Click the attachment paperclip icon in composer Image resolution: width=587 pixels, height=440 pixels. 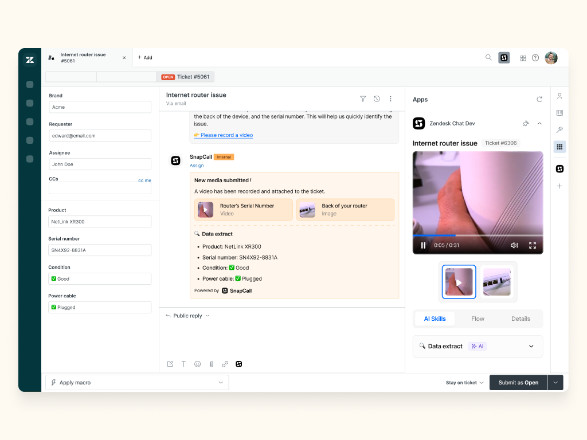click(211, 364)
